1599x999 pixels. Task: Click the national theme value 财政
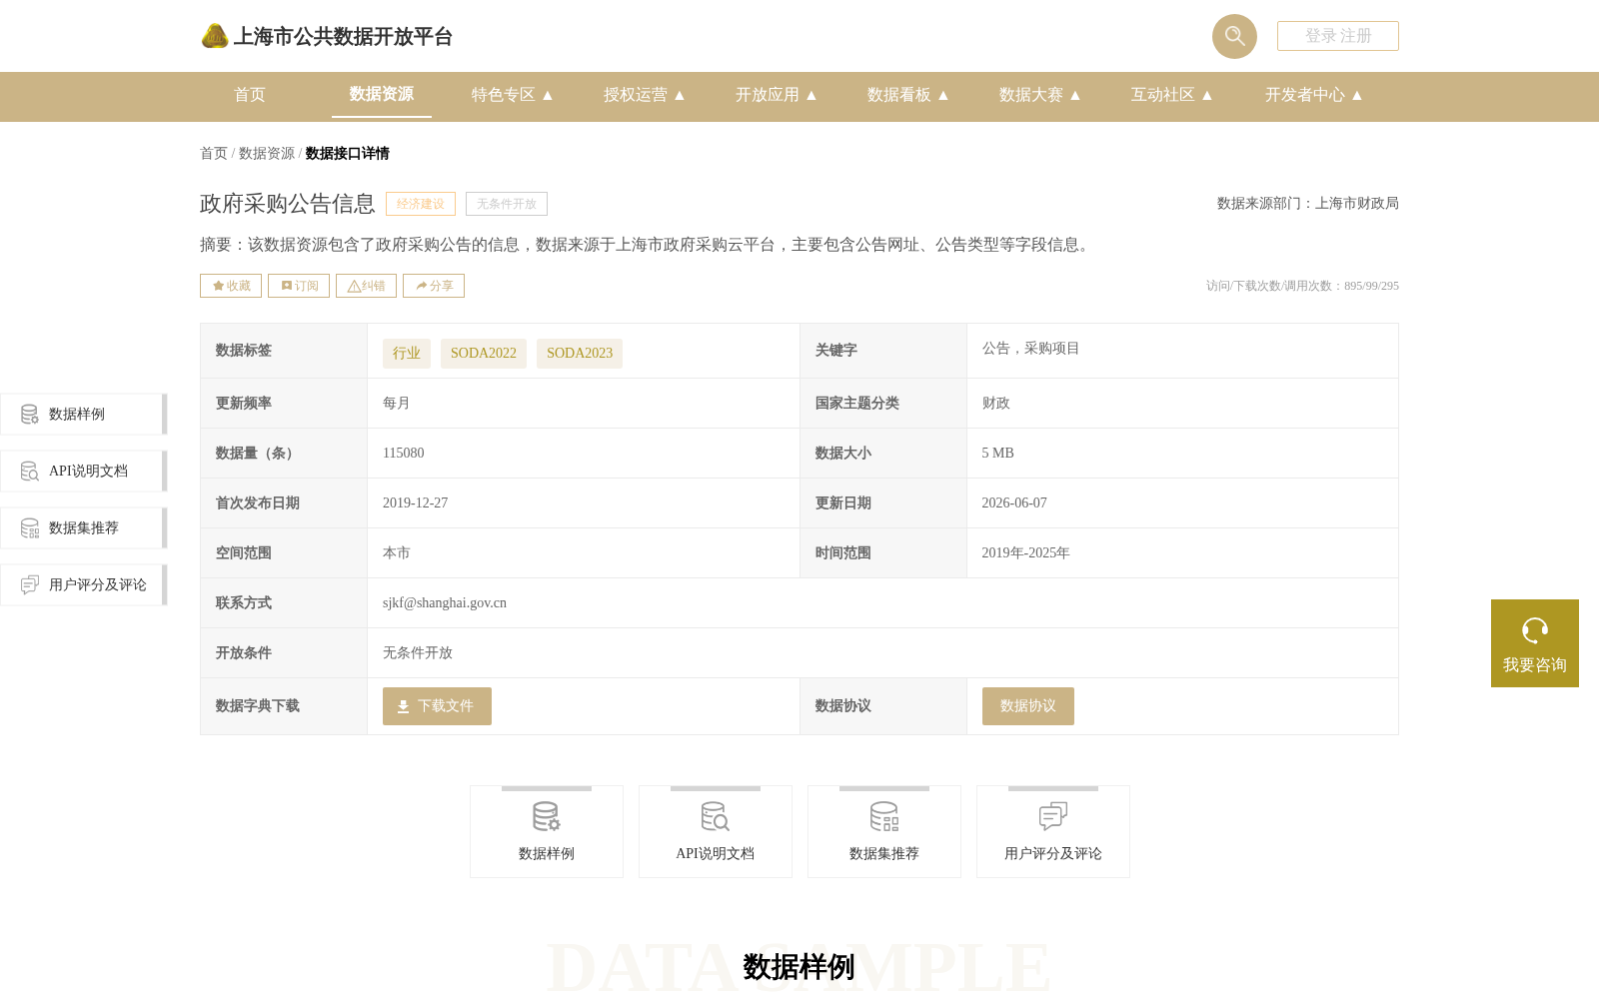click(996, 404)
